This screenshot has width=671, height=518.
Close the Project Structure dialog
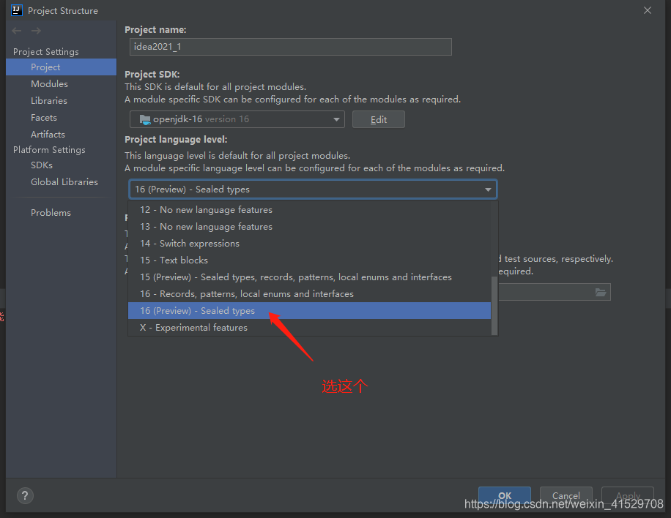648,10
